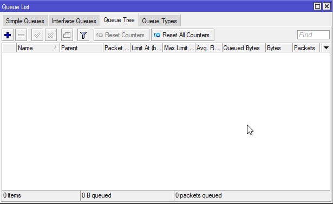Click the Packet Marks column header
Viewport: 333px width, 204px height.
(116, 48)
